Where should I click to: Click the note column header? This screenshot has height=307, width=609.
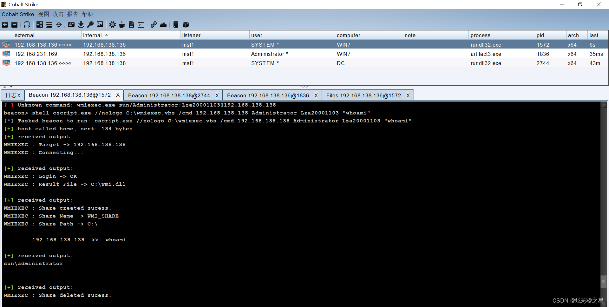point(435,35)
